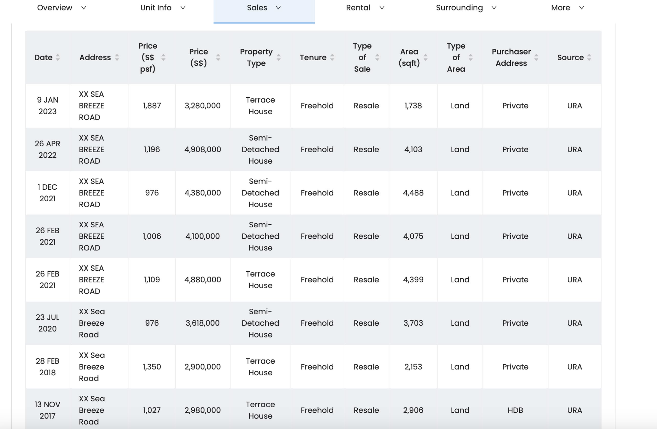The image size is (657, 429).
Task: Sort table by the Date sort icon
Action: pos(58,57)
